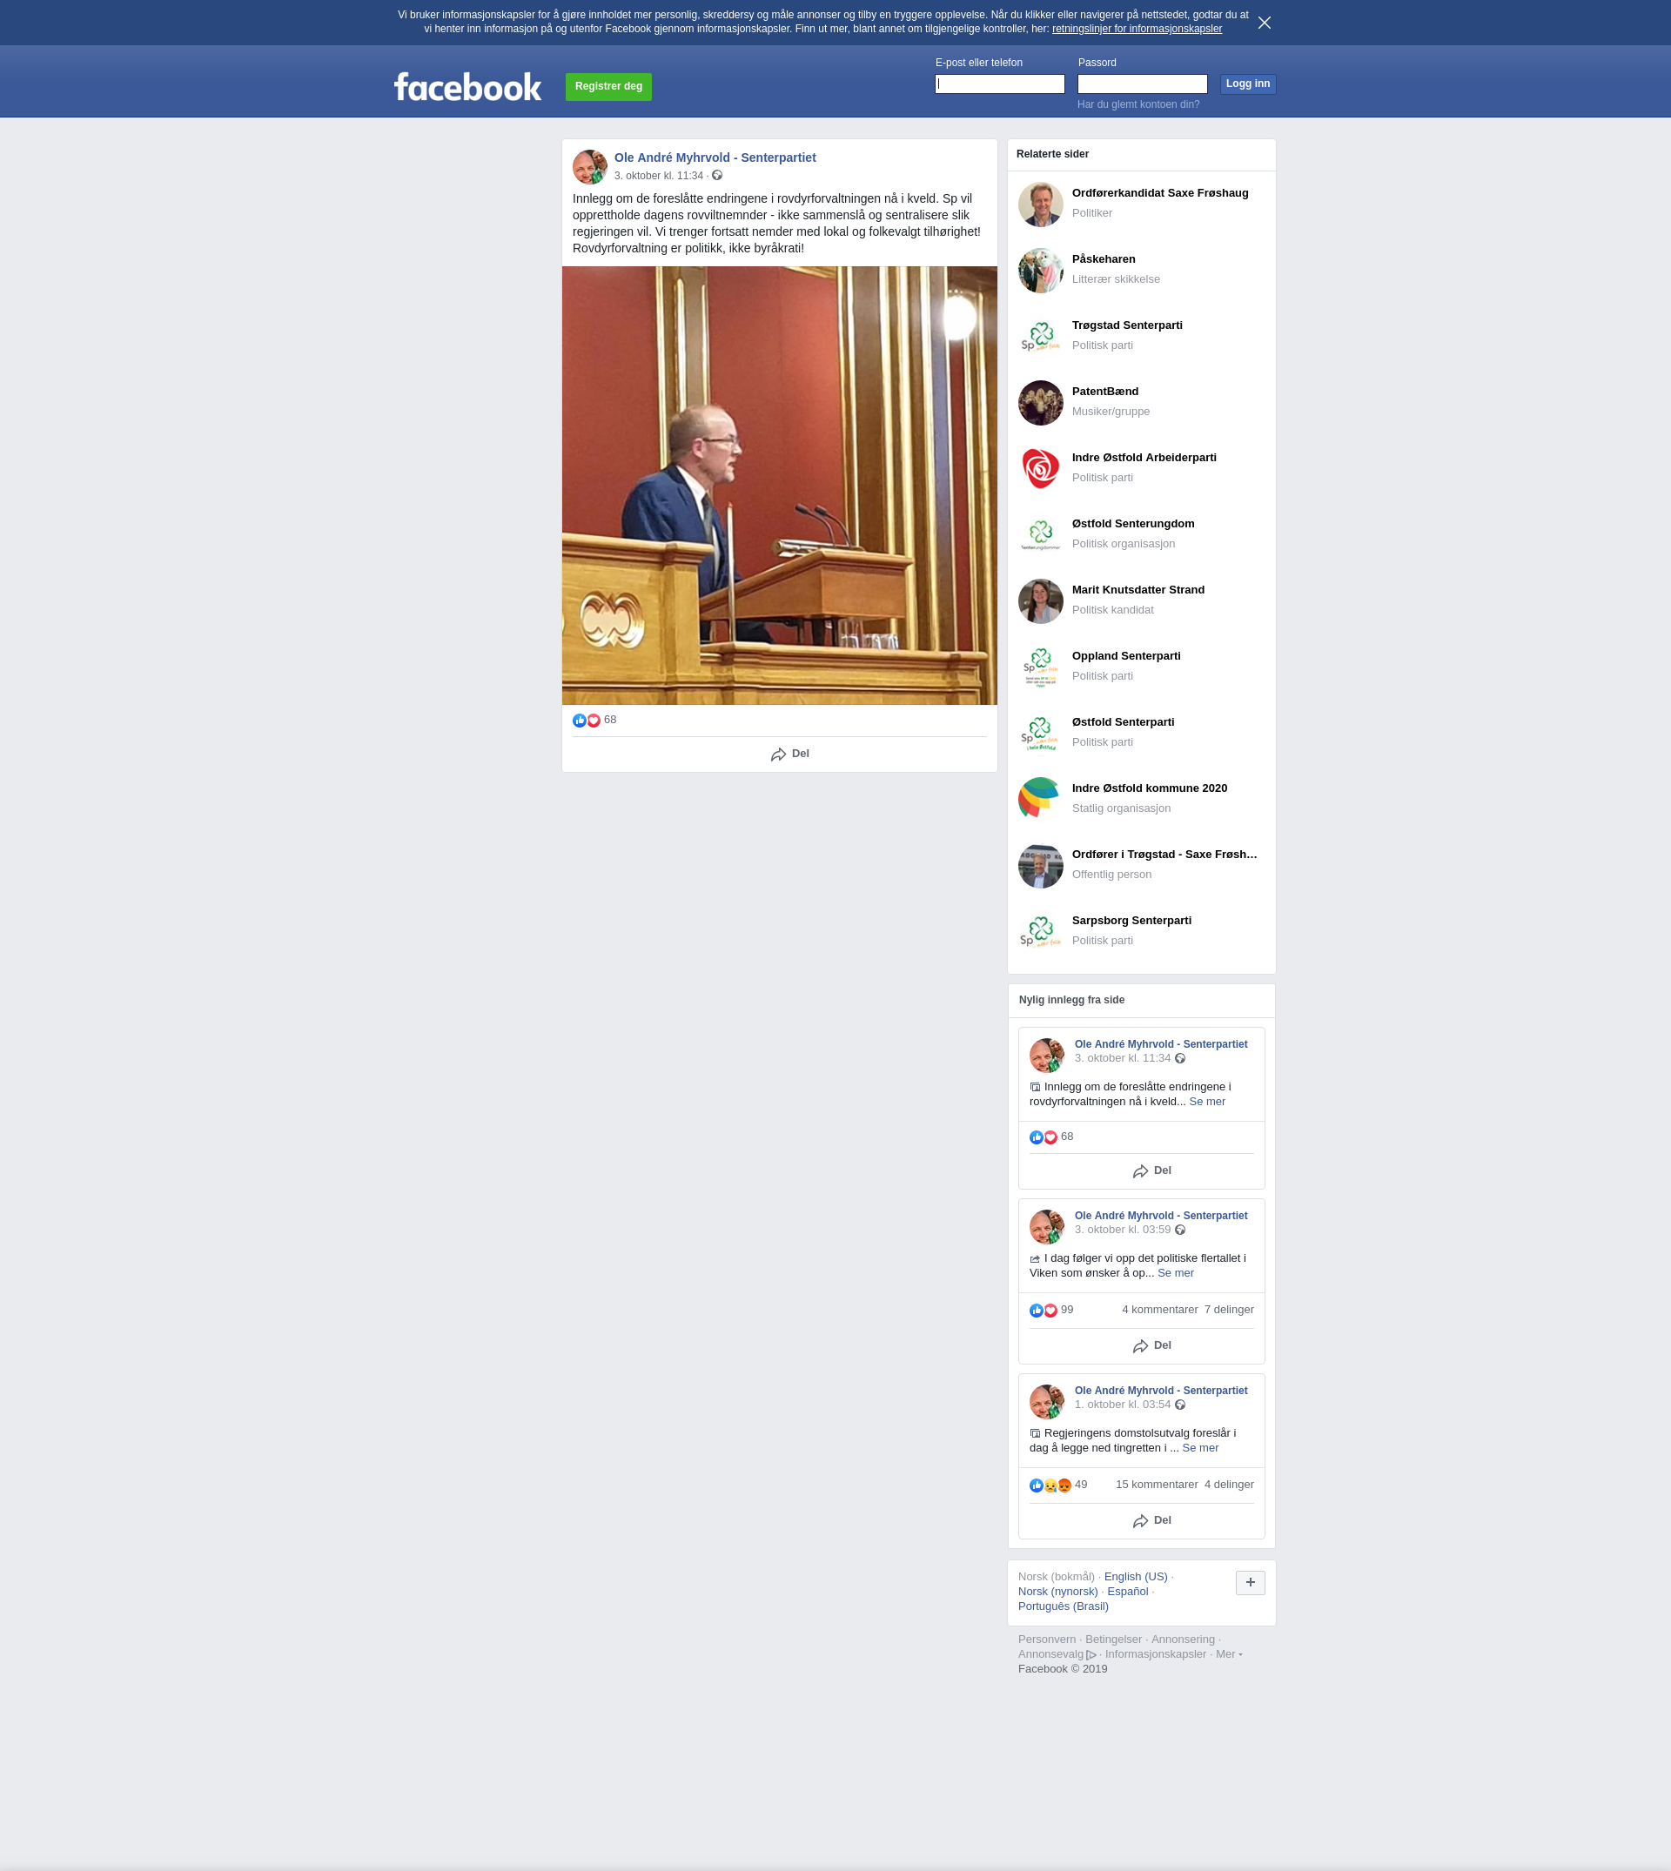Open PatentBænd page avatar
Screen dimensions: 1671x1871
[x=1040, y=403]
